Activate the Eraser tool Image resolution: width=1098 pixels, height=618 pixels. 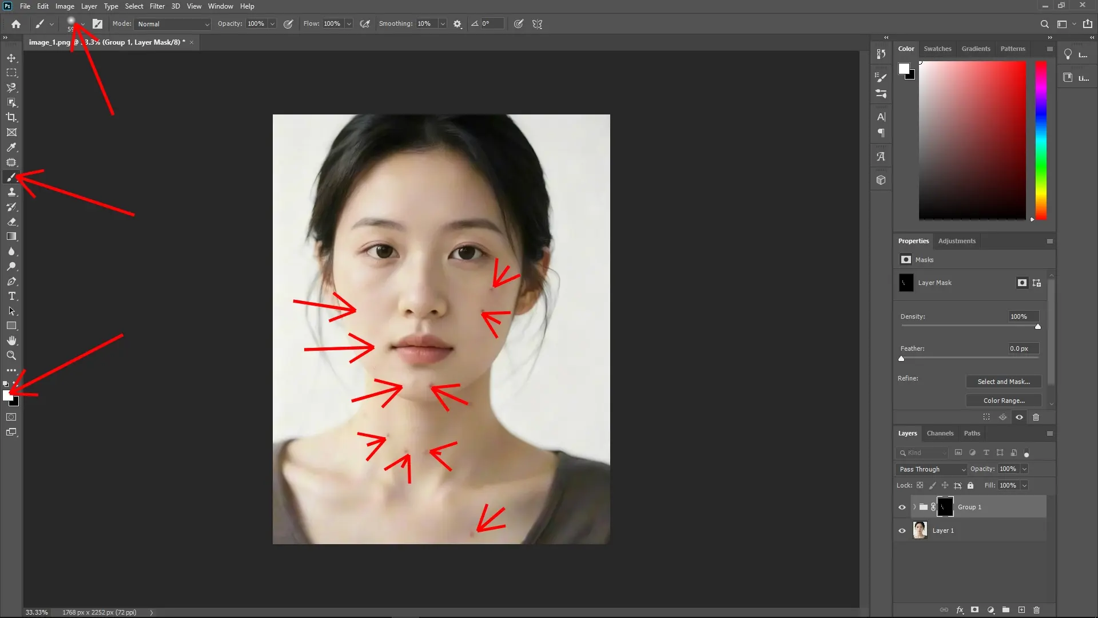[11, 222]
